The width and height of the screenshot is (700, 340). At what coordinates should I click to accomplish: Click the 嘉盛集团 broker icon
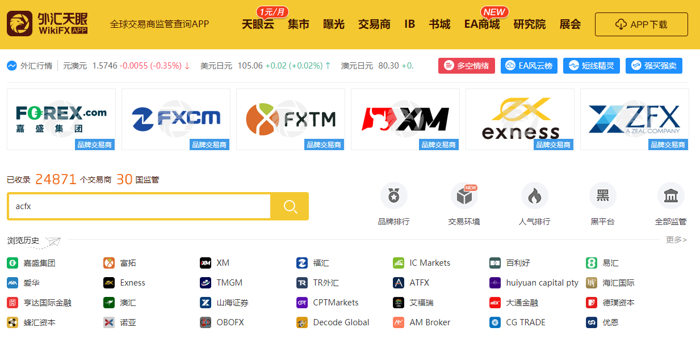point(12,263)
